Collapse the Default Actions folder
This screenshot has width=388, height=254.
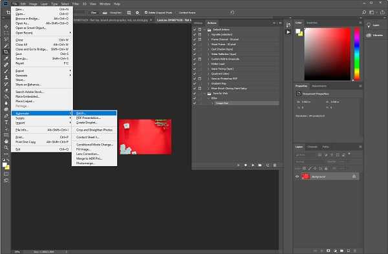click(205, 30)
